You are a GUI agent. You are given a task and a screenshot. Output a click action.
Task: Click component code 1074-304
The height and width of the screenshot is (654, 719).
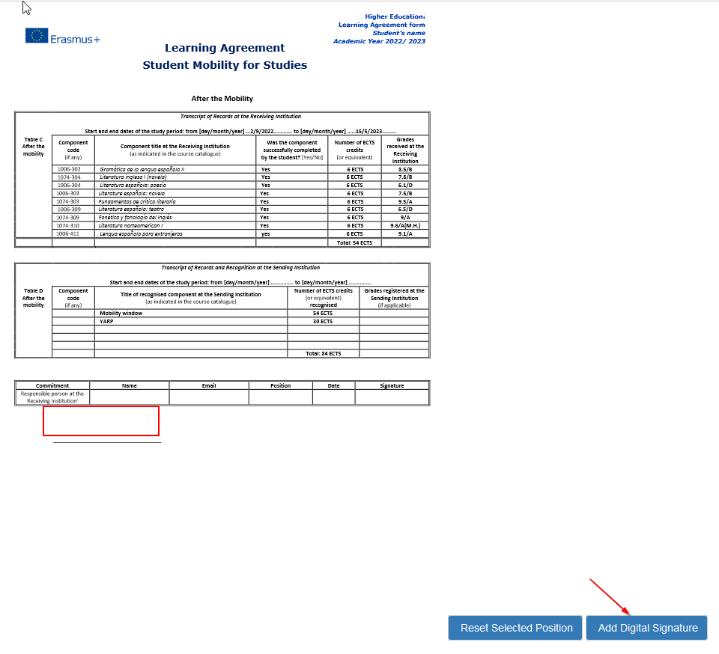click(x=69, y=177)
